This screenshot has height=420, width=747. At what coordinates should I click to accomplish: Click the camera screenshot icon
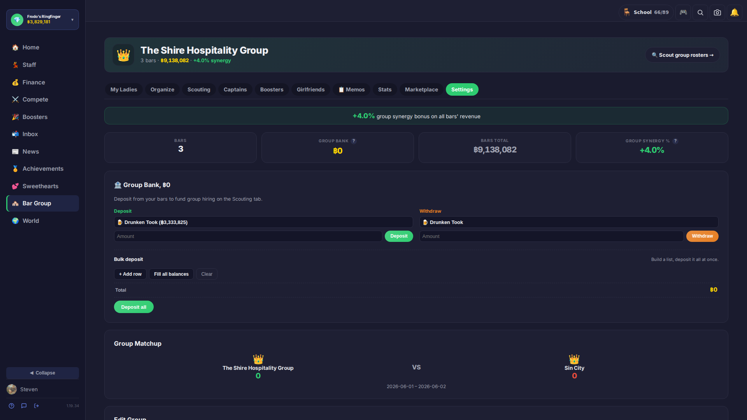point(717,12)
